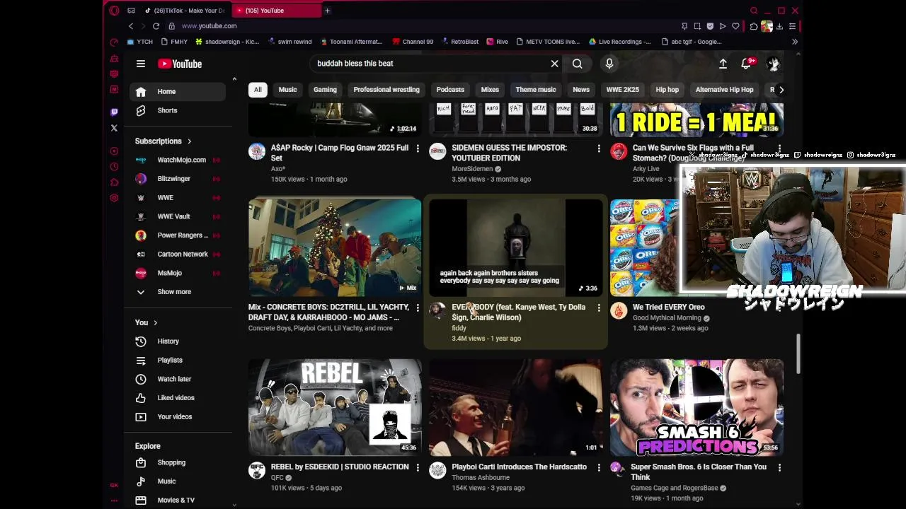Open options for Super Smash Bros. video

tap(779, 467)
